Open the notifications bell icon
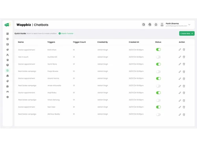 156,25
